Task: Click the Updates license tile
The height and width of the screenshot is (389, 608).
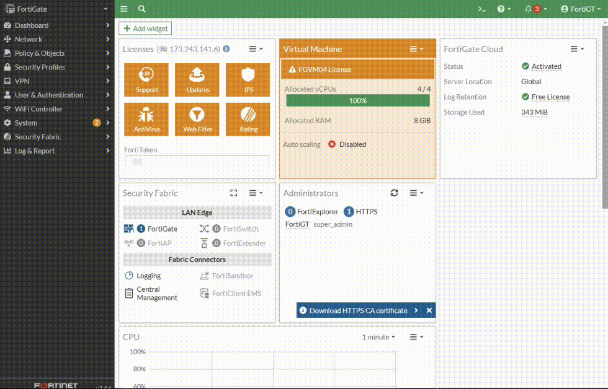Action: tap(197, 80)
